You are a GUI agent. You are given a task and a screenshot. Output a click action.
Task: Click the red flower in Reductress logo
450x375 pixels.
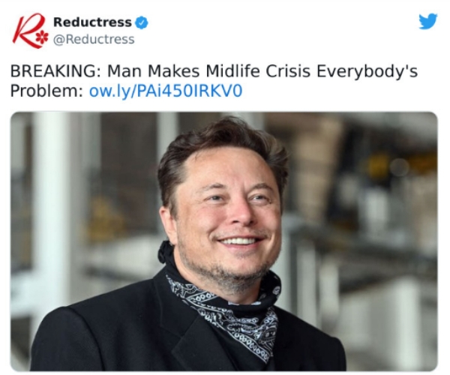[43, 37]
